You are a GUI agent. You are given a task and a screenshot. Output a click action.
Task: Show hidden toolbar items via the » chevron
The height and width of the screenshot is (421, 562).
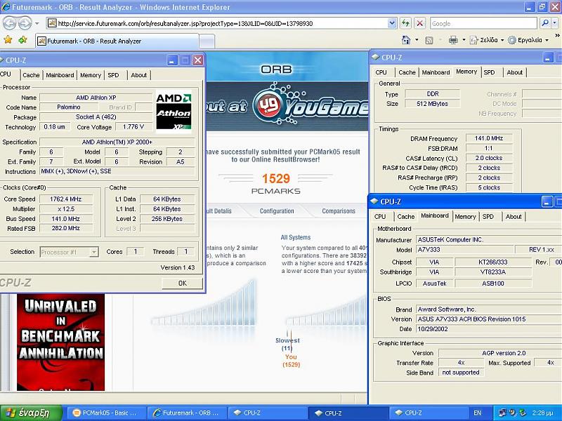pyautogui.click(x=557, y=36)
